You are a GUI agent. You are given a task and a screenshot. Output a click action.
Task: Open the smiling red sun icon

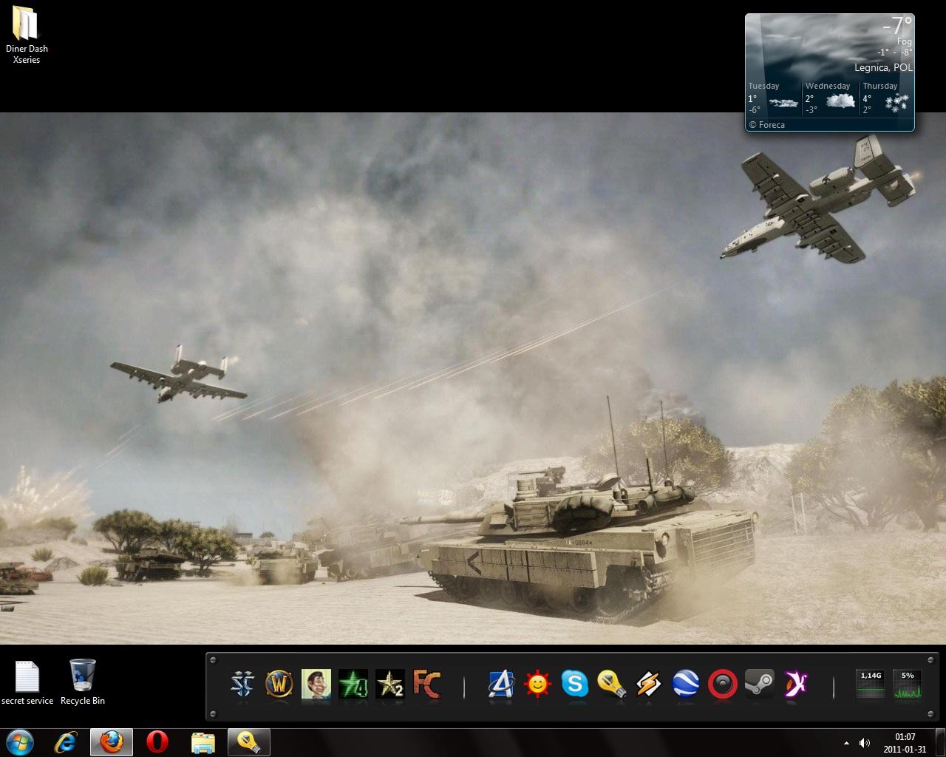tap(538, 685)
